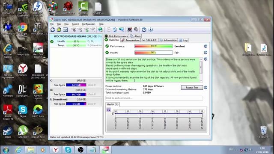
Task: Open the Rayman Legends desktop icon
Action: [x=38, y=92]
